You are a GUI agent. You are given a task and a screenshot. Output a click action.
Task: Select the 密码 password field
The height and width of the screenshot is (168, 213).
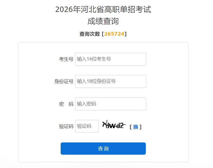[x=110, y=104]
